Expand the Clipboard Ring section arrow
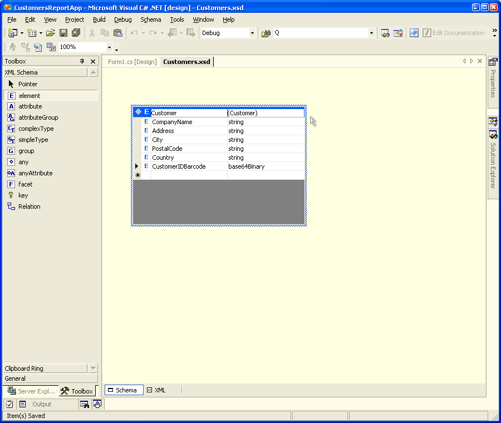Viewport: 501px width, 423px height. click(93, 368)
